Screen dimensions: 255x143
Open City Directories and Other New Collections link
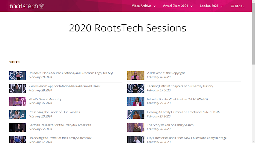pos(187,138)
